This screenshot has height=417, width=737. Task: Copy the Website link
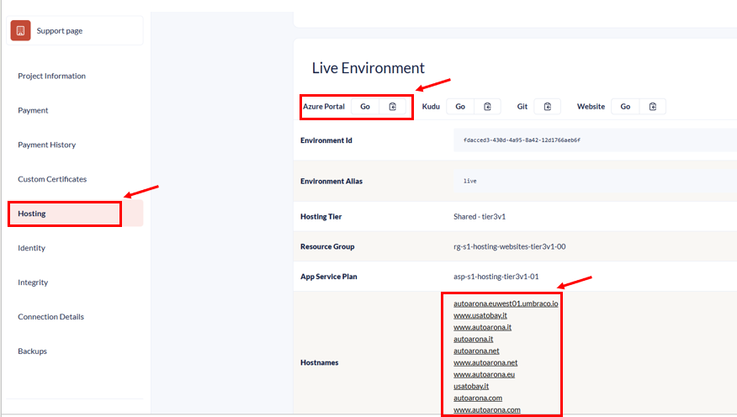click(653, 107)
